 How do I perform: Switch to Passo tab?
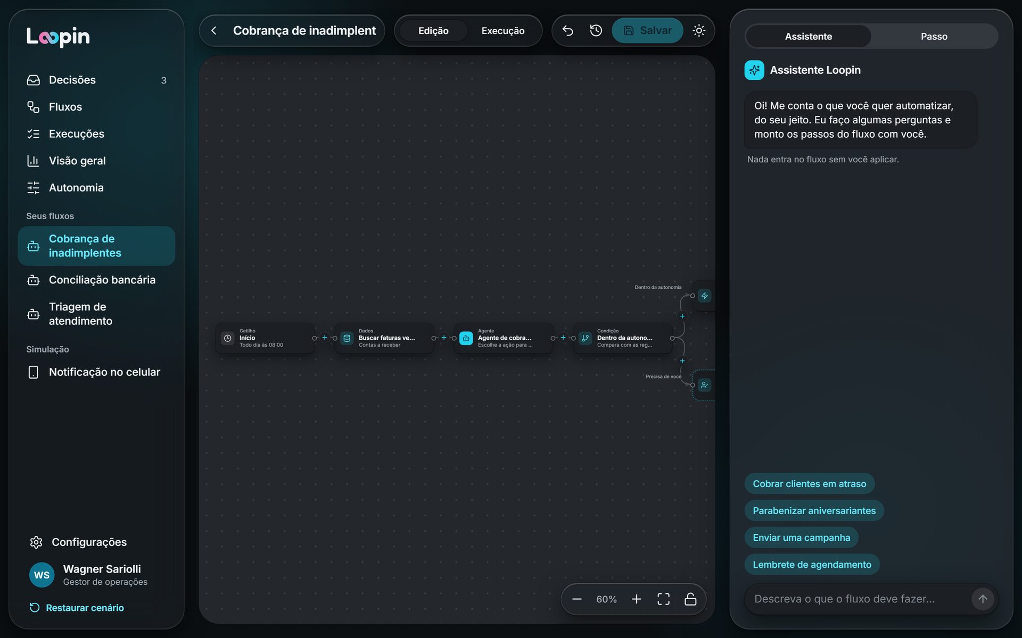click(x=934, y=36)
